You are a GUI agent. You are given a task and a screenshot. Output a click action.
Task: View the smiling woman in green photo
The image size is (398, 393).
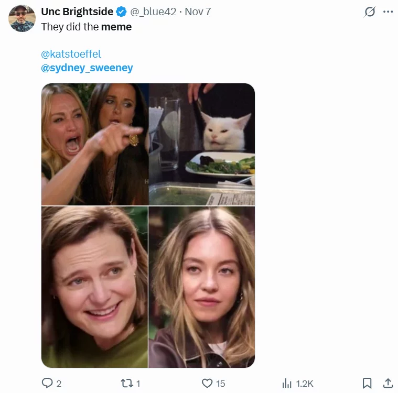point(94,287)
